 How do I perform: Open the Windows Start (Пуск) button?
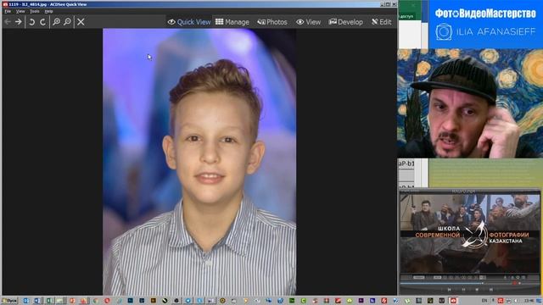[9, 301]
